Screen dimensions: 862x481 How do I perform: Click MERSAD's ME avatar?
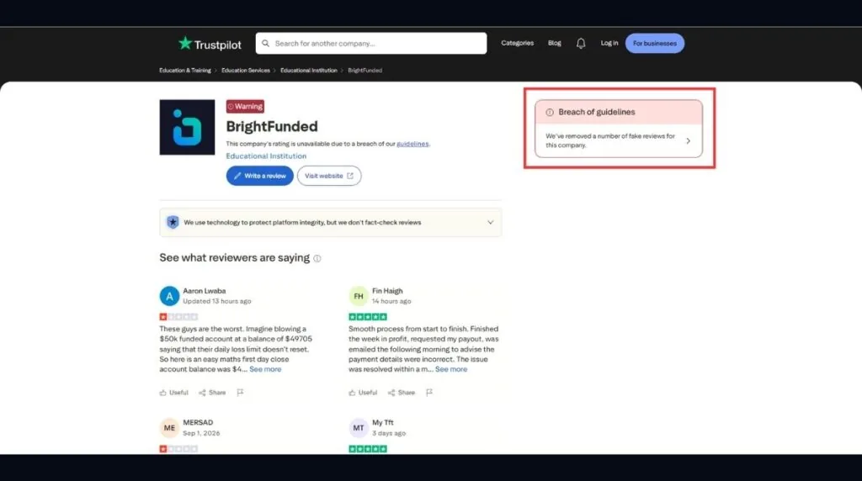tap(169, 428)
